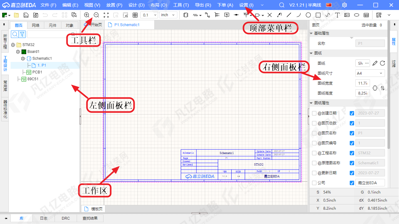Insert a table with the table icon
This screenshot has height=224, width=399.
[x=366, y=15]
